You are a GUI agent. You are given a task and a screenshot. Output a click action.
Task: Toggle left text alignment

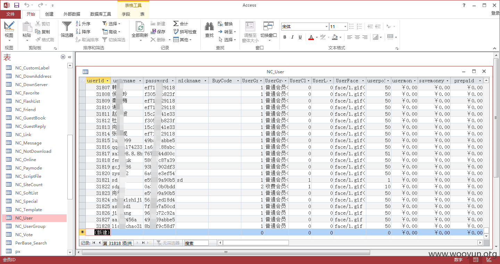[350, 37]
